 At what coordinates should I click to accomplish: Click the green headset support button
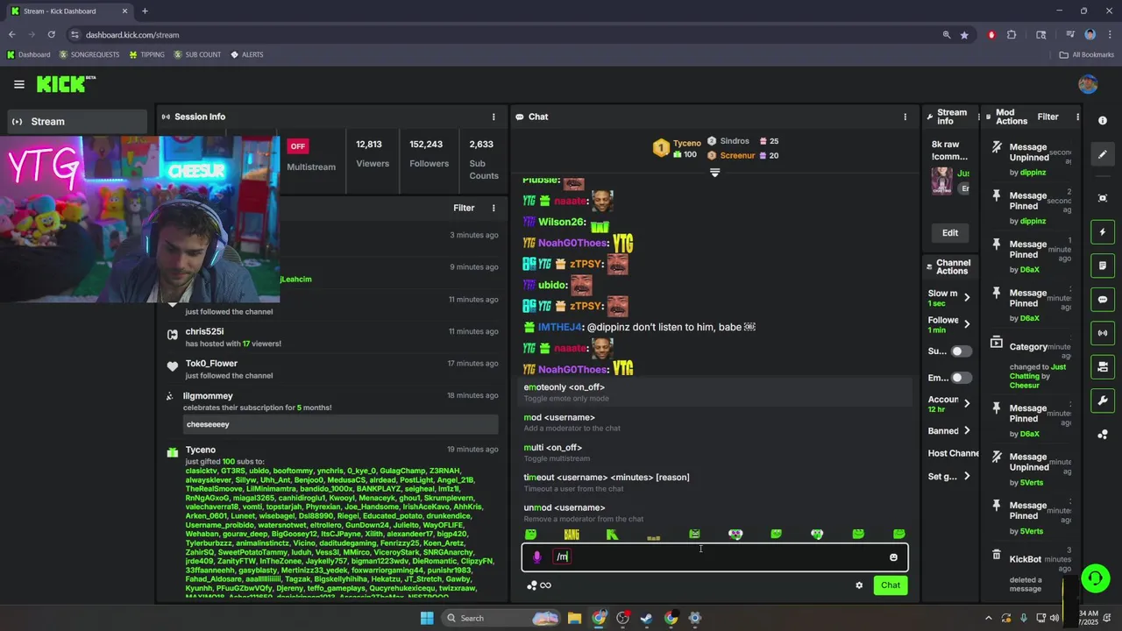[x=1094, y=578]
